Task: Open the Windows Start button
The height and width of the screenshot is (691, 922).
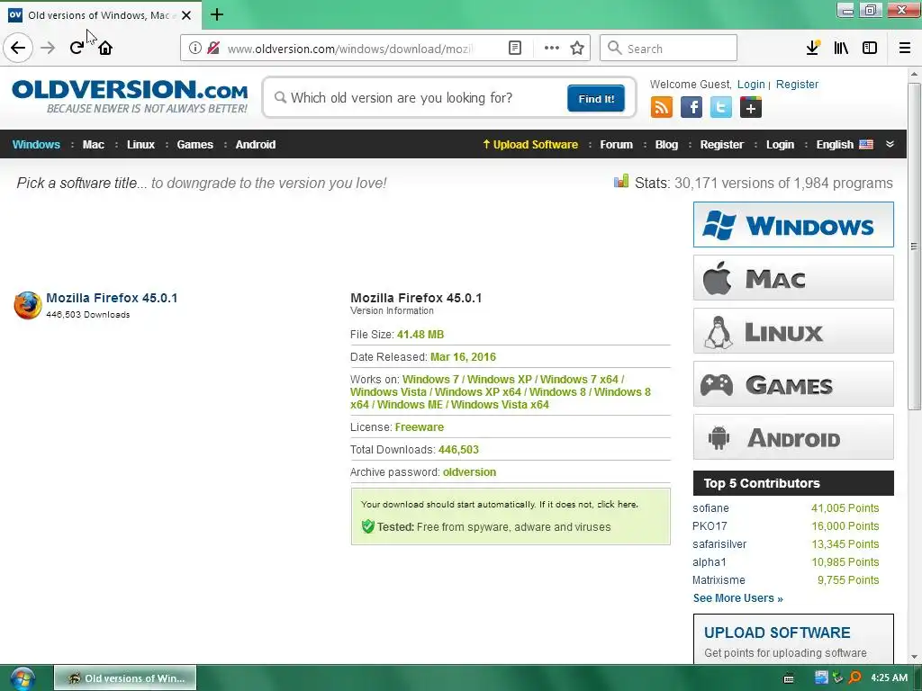Action: [x=23, y=678]
